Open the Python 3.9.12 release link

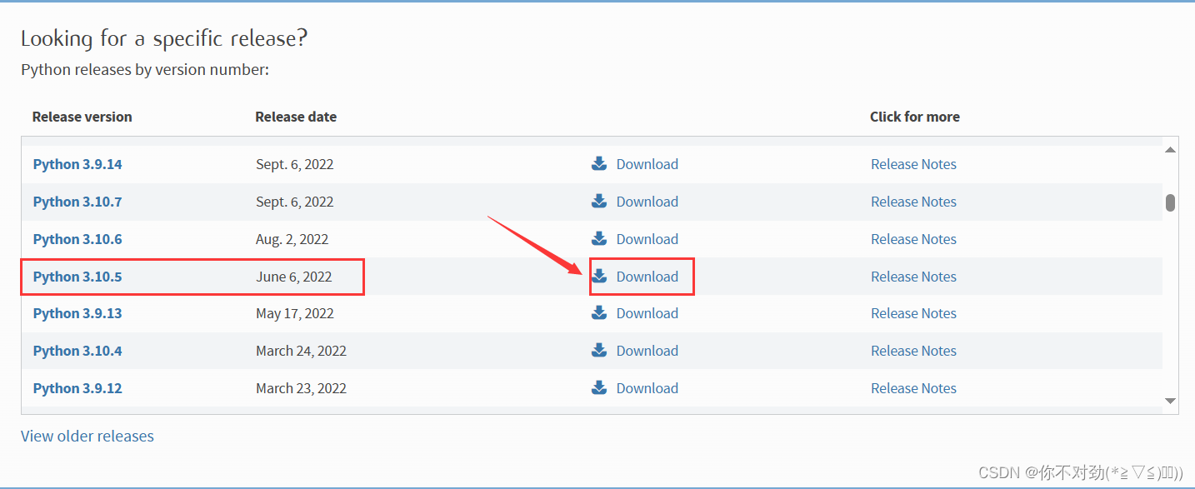tap(77, 388)
